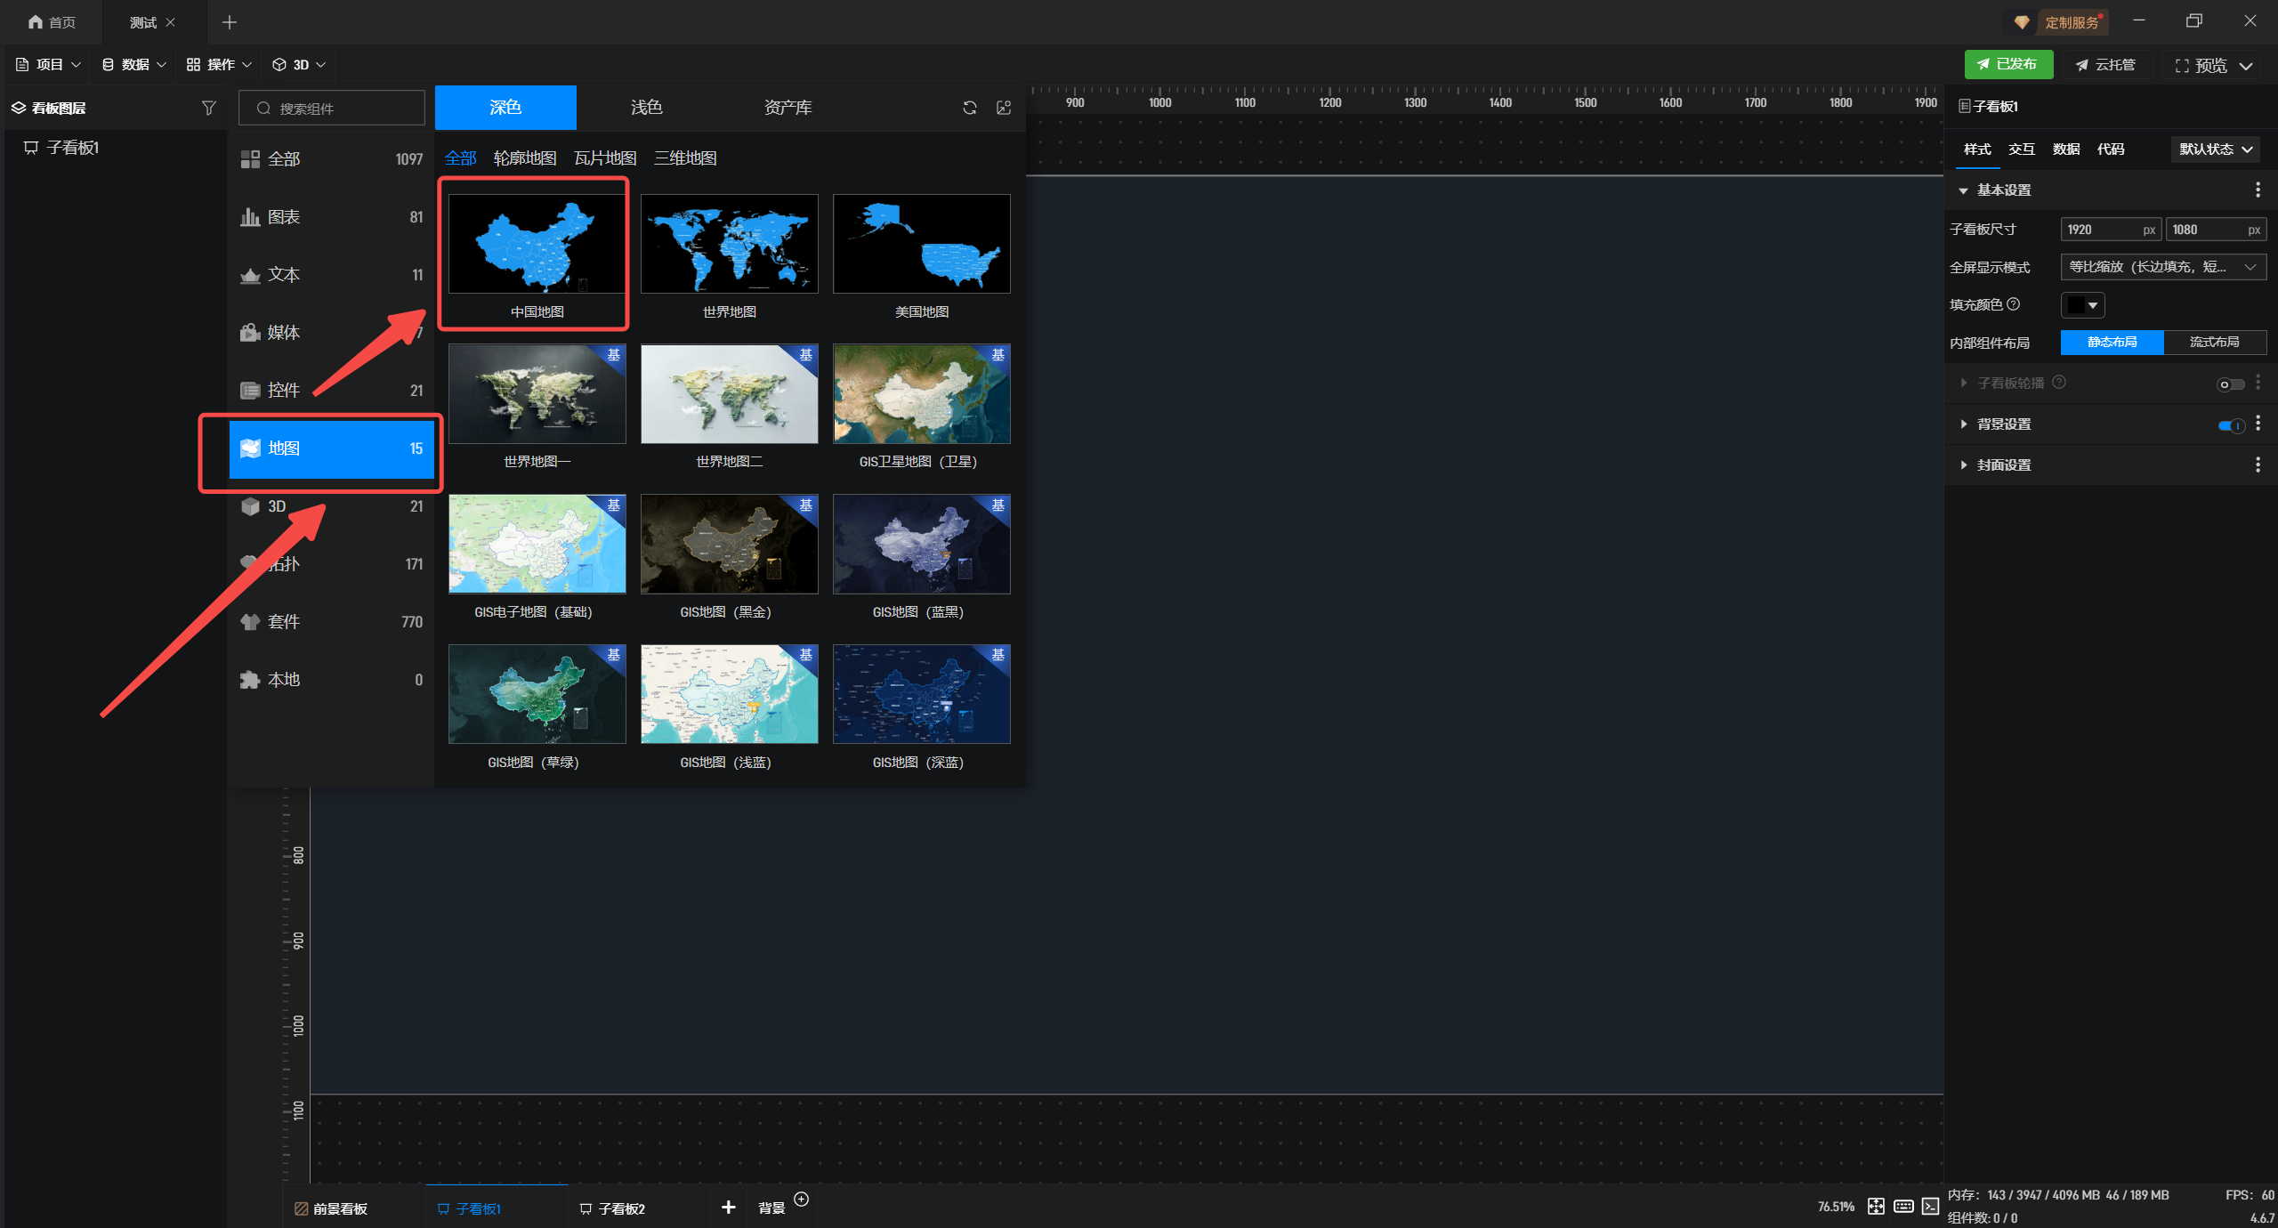
Task: Switch to the 浅色 tab
Action: 646,108
